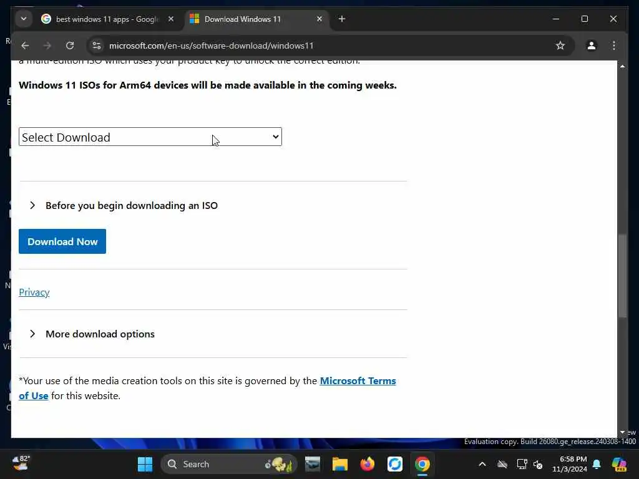Show hidden system tray icons chevron
639x479 pixels.
coord(482,464)
